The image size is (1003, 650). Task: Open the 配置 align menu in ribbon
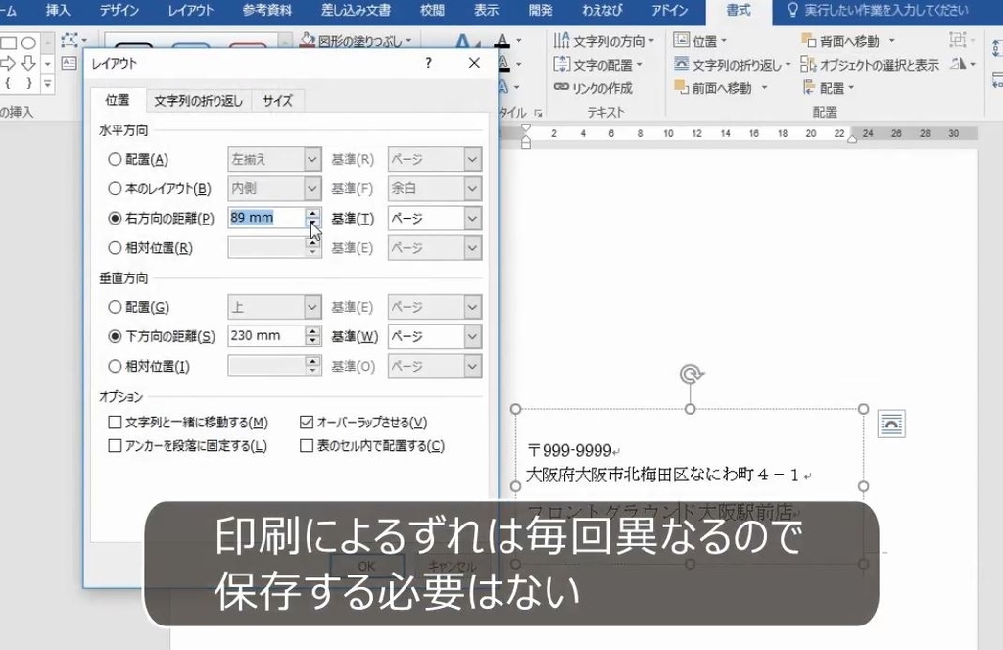[x=829, y=87]
